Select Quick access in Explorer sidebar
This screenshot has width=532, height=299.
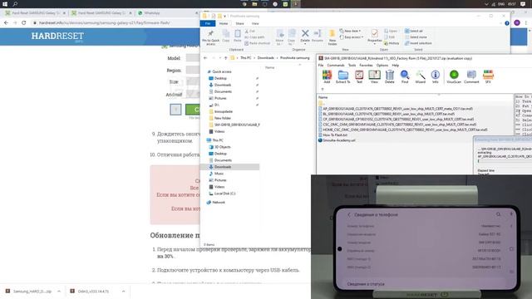222,71
